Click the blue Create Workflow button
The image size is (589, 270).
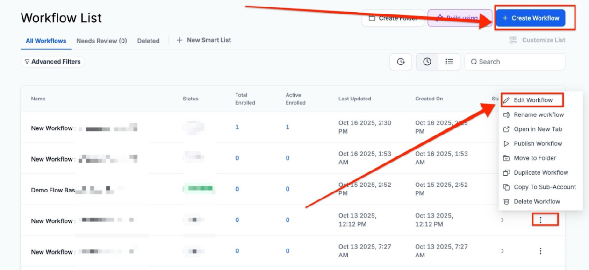[x=530, y=18]
